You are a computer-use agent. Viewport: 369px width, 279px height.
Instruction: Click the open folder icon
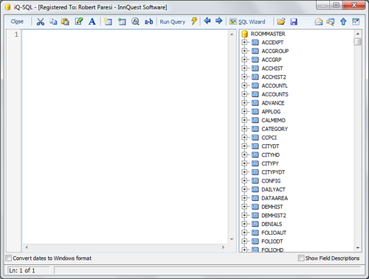[x=281, y=21]
